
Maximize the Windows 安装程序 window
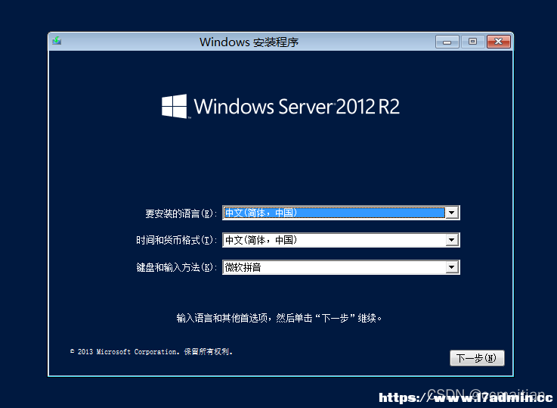pos(472,42)
